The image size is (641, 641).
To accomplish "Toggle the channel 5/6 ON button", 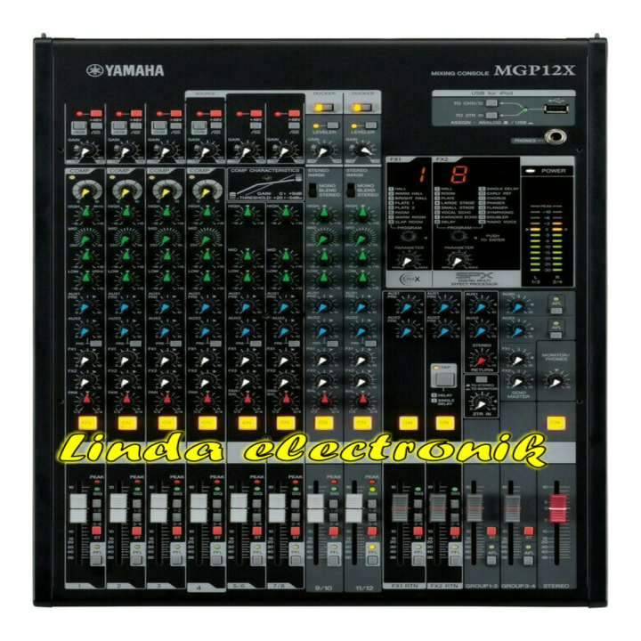I will point(247,423).
